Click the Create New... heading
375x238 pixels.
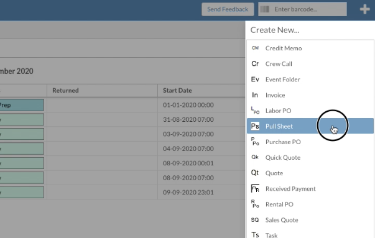pyautogui.click(x=274, y=30)
